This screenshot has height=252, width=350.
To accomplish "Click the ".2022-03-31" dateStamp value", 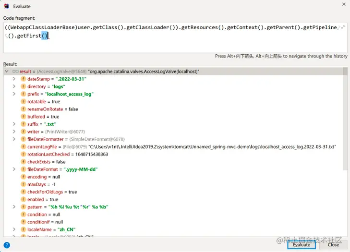I will [71, 79].
